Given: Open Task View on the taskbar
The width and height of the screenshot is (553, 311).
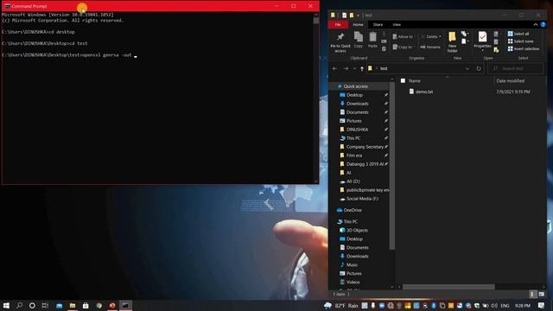Looking at the screenshot, I should click(45, 305).
